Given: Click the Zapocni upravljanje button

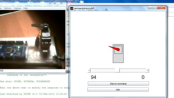Looking at the screenshot, I should tap(118, 84).
